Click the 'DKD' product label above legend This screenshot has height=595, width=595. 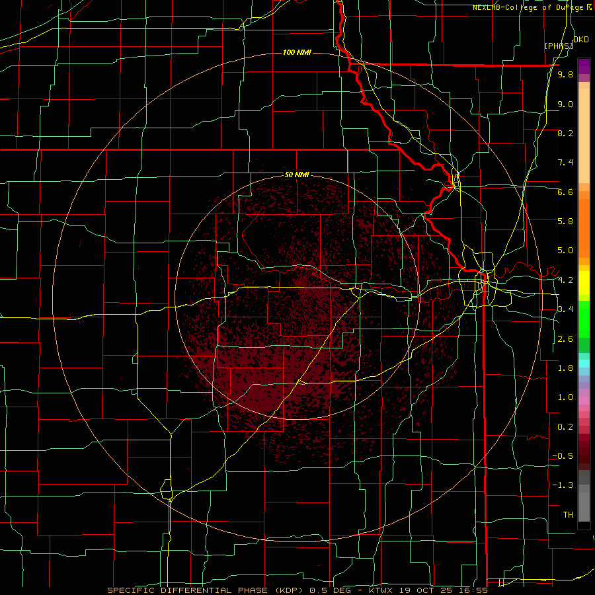pos(580,40)
